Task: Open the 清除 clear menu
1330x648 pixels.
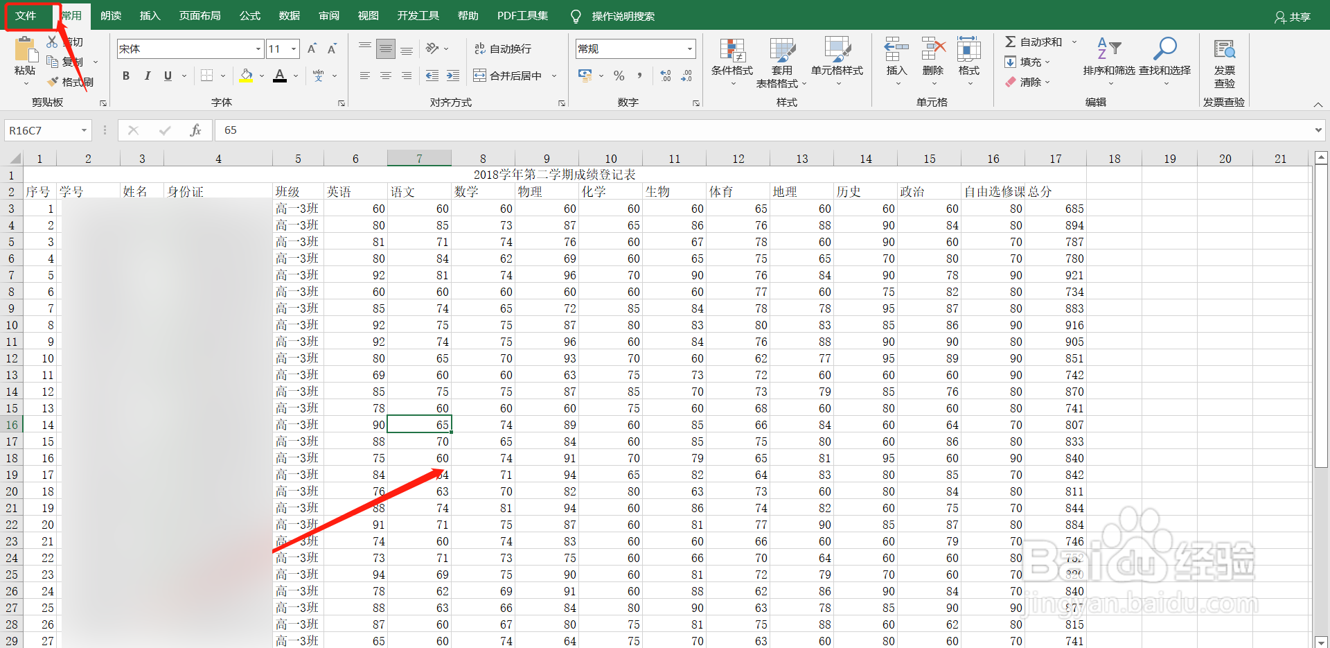Action: tap(1027, 82)
